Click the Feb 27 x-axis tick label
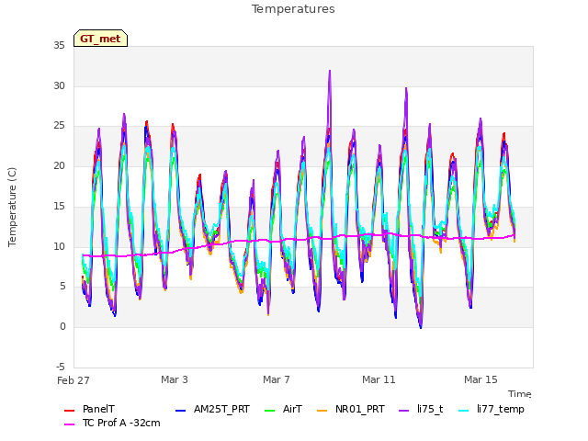588x441 pixels. [73, 380]
